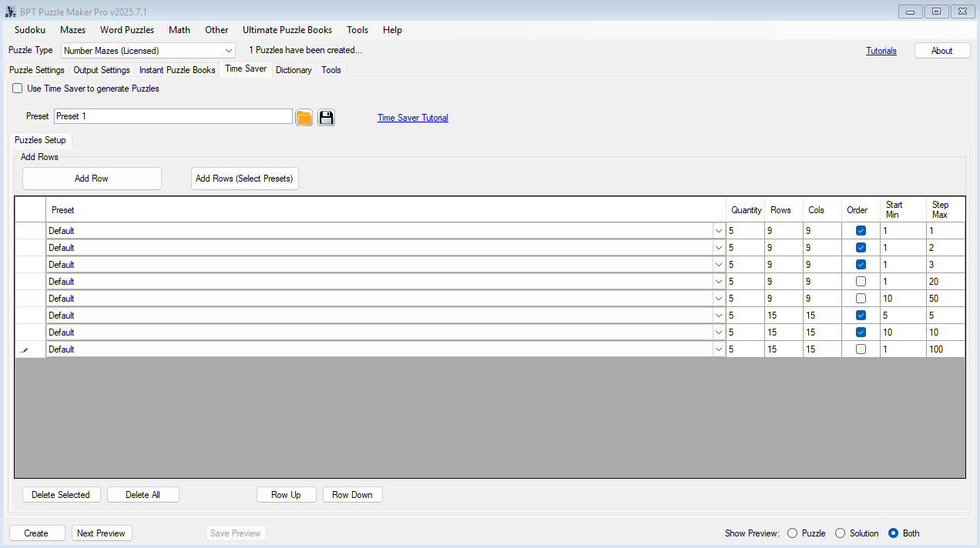Viewport: 980px width, 548px height.
Task: Expand the Preset dropdown in last row
Action: pyautogui.click(x=718, y=349)
